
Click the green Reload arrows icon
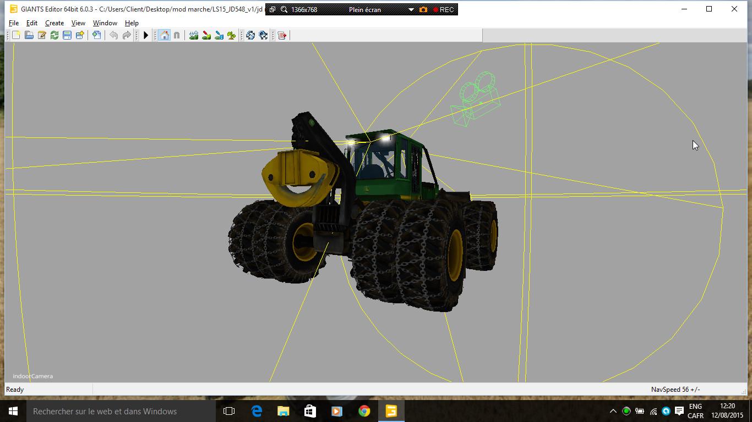click(x=55, y=35)
